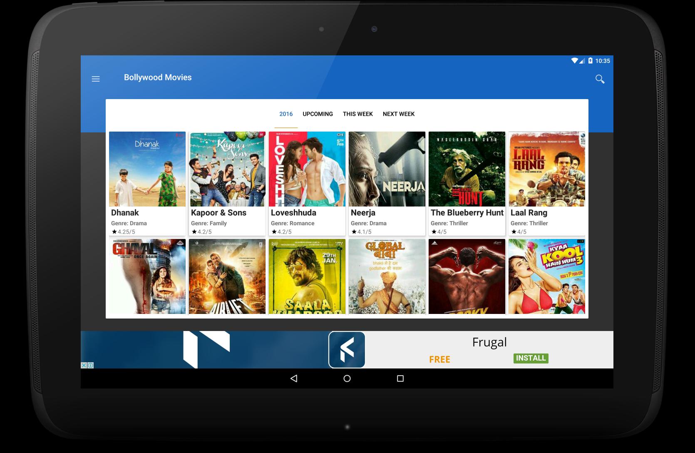Click the Dhanak movie title
Screen dimensions: 695x453
[125, 213]
